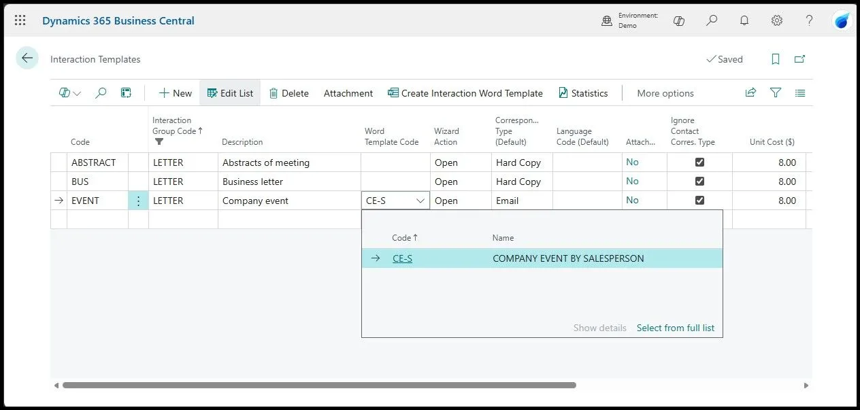Image resolution: width=860 pixels, height=410 pixels.
Task: Change the list layout view icon
Action: (x=800, y=93)
